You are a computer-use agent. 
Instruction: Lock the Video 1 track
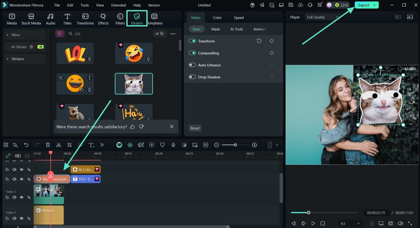coord(7,218)
